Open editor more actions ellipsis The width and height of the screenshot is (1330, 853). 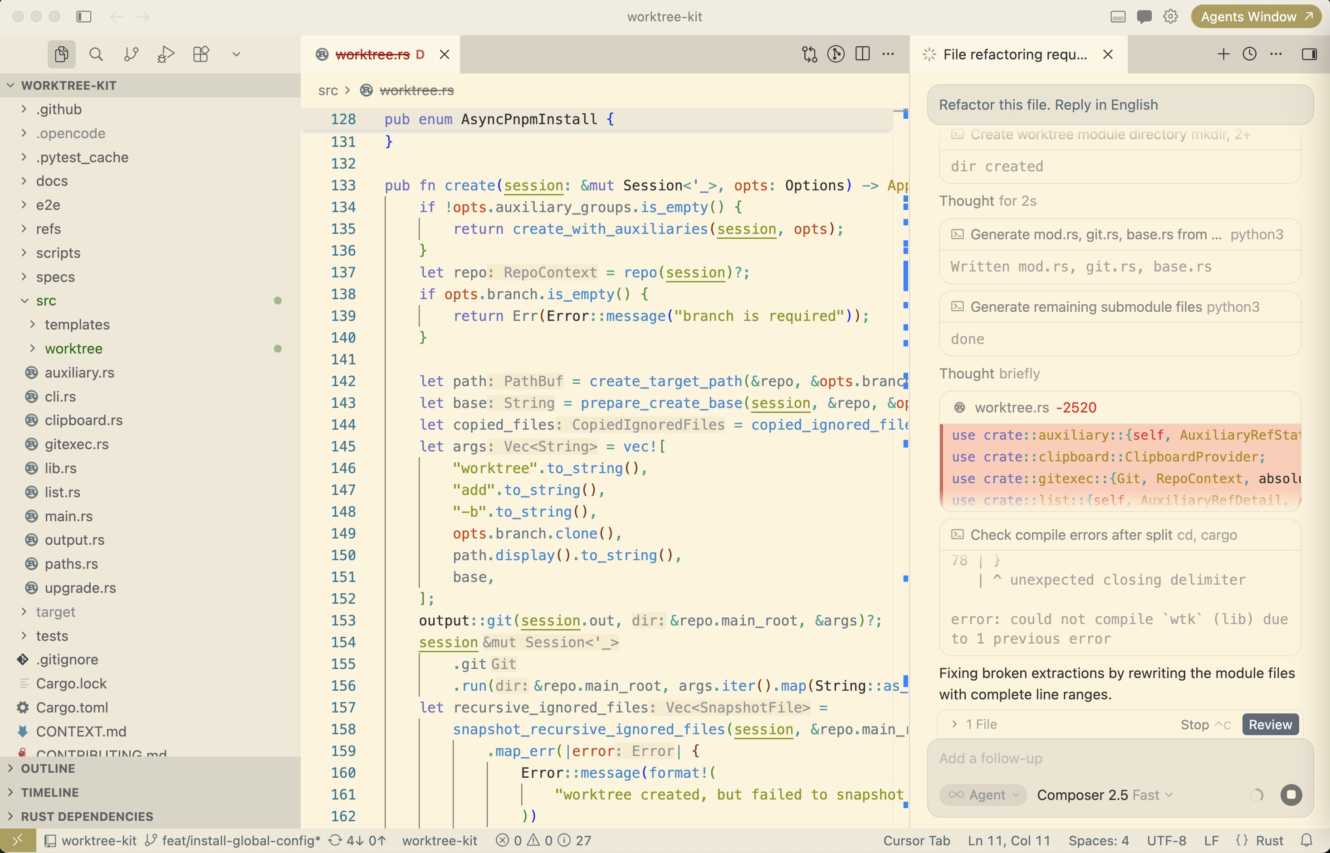[x=889, y=54]
